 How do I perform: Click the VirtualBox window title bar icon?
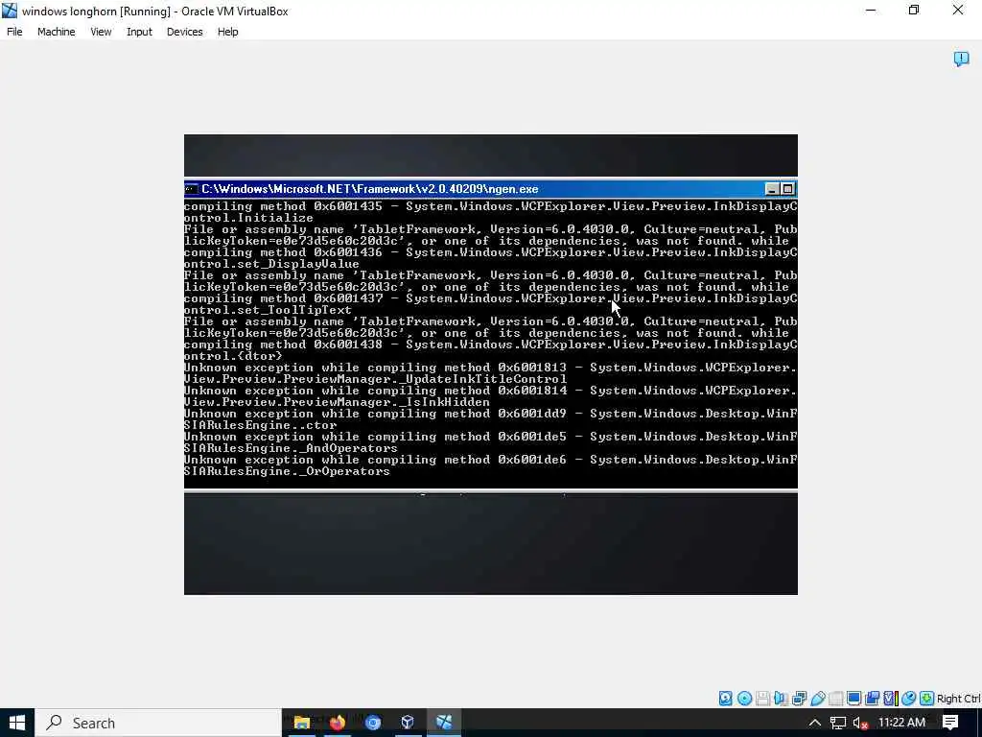tap(10, 11)
